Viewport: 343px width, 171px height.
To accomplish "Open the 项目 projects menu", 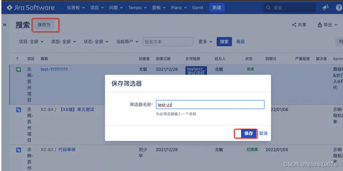I will tap(97, 8).
